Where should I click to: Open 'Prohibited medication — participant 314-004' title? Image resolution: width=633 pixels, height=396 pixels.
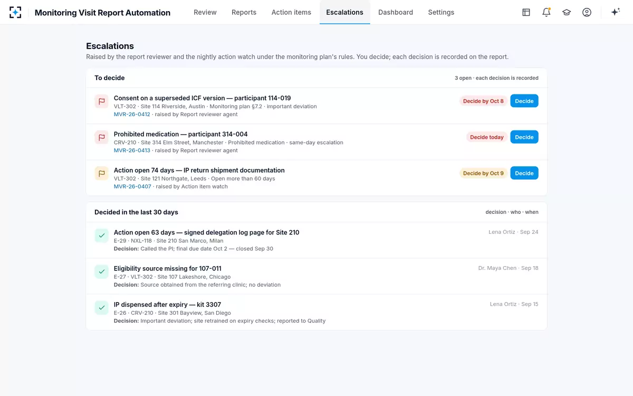[180, 134]
